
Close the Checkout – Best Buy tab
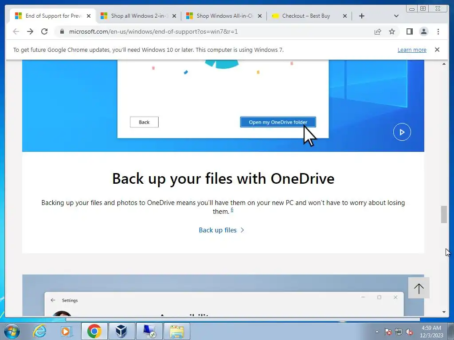(345, 16)
